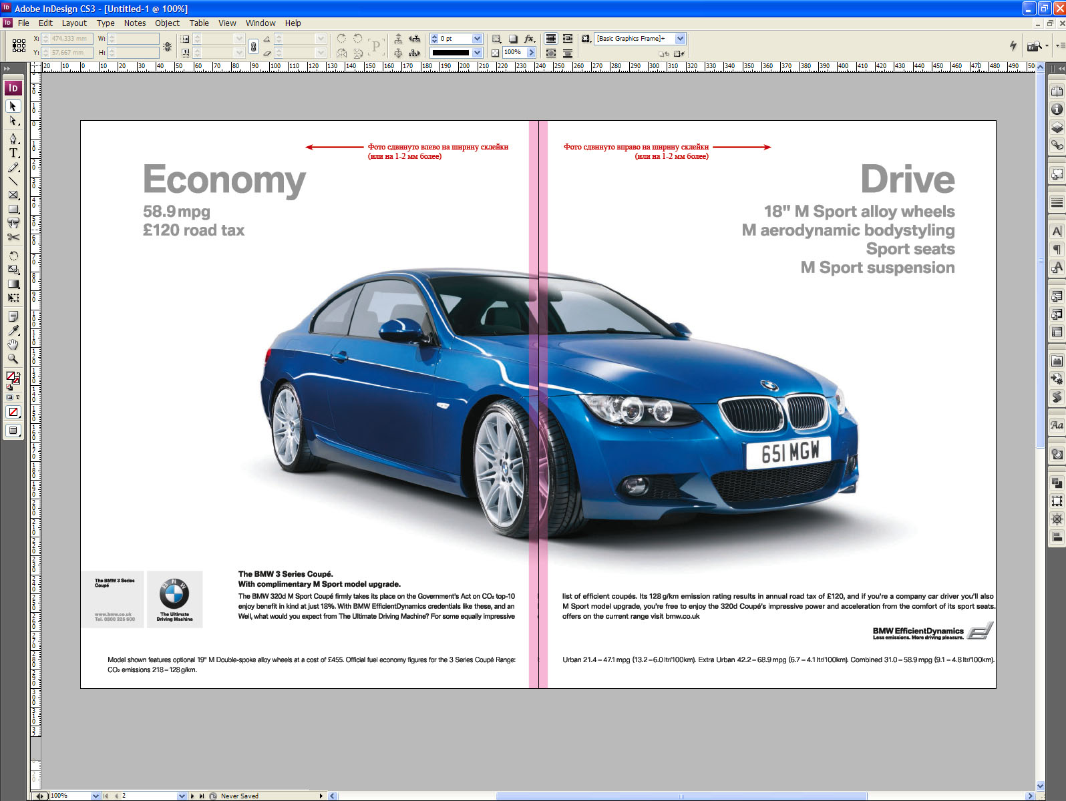The height and width of the screenshot is (801, 1066).
Task: Select the Type tool
Action: tap(13, 153)
